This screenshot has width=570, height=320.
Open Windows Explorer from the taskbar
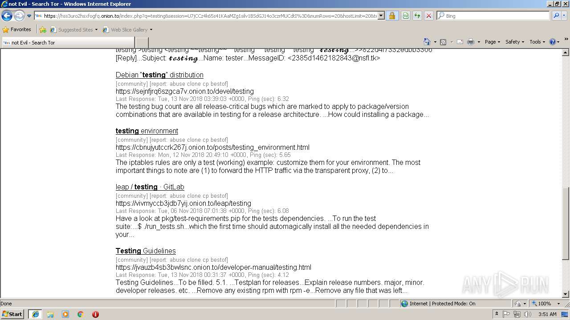click(x=50, y=314)
